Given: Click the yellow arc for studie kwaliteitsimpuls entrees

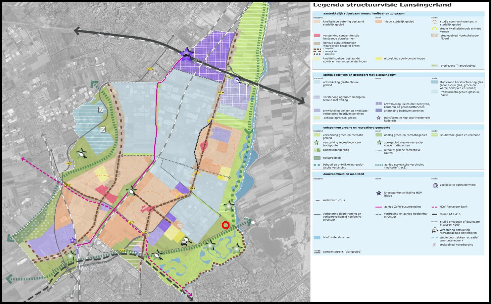Looking at the screenshot, I should tap(434, 29).
